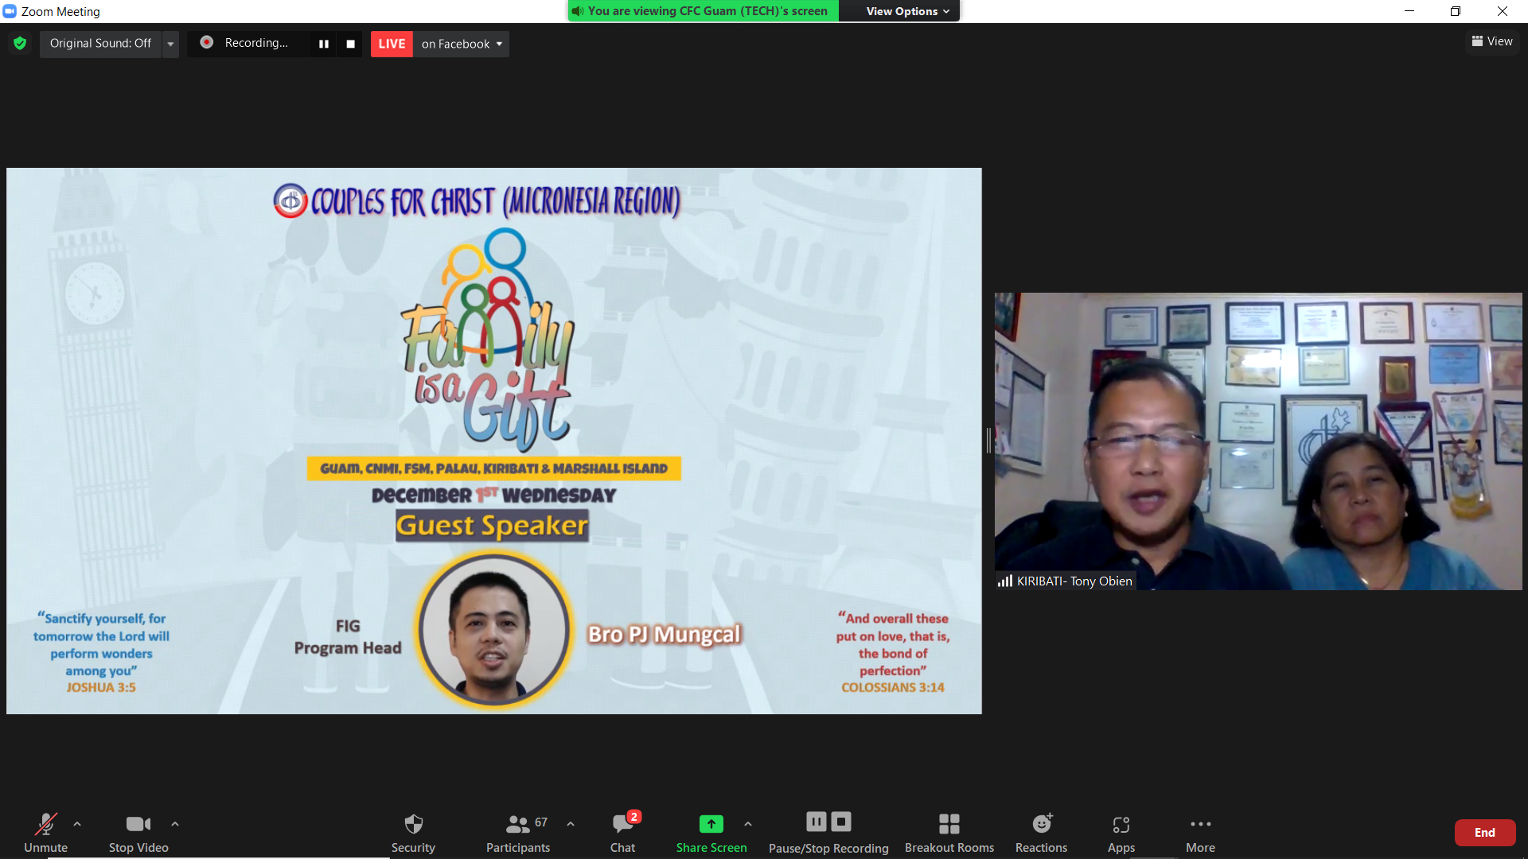Click the green Share Screen button
The width and height of the screenshot is (1528, 859).
(711, 832)
